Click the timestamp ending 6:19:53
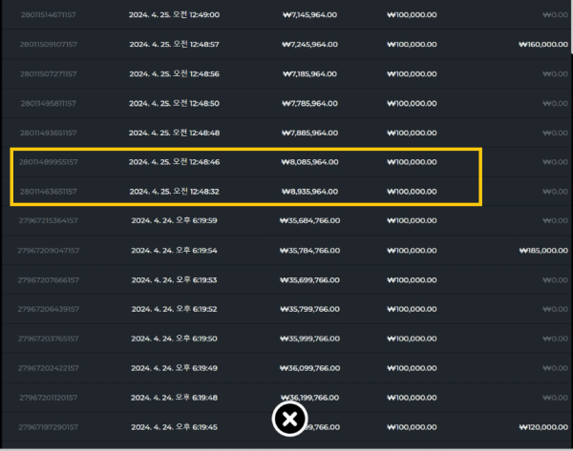 point(175,280)
